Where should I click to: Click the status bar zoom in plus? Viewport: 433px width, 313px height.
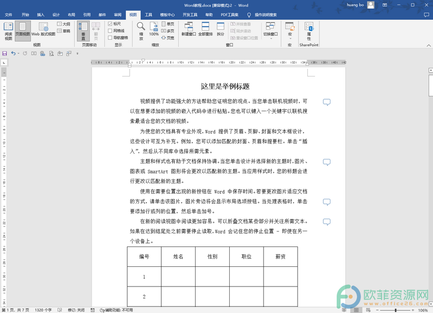(413, 310)
